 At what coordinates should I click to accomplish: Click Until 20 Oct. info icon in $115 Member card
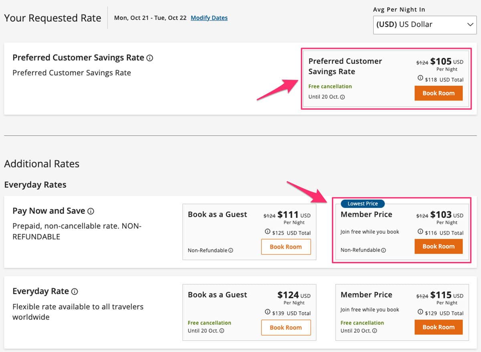(374, 331)
